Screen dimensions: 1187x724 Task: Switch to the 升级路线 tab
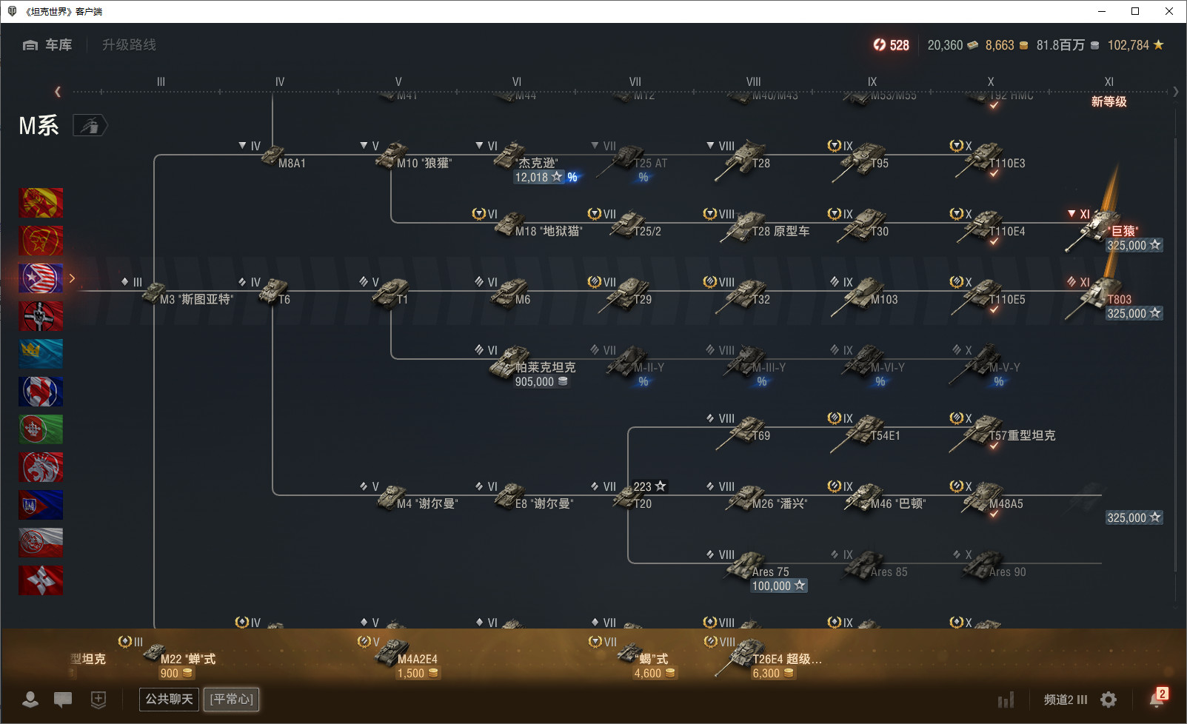[129, 45]
